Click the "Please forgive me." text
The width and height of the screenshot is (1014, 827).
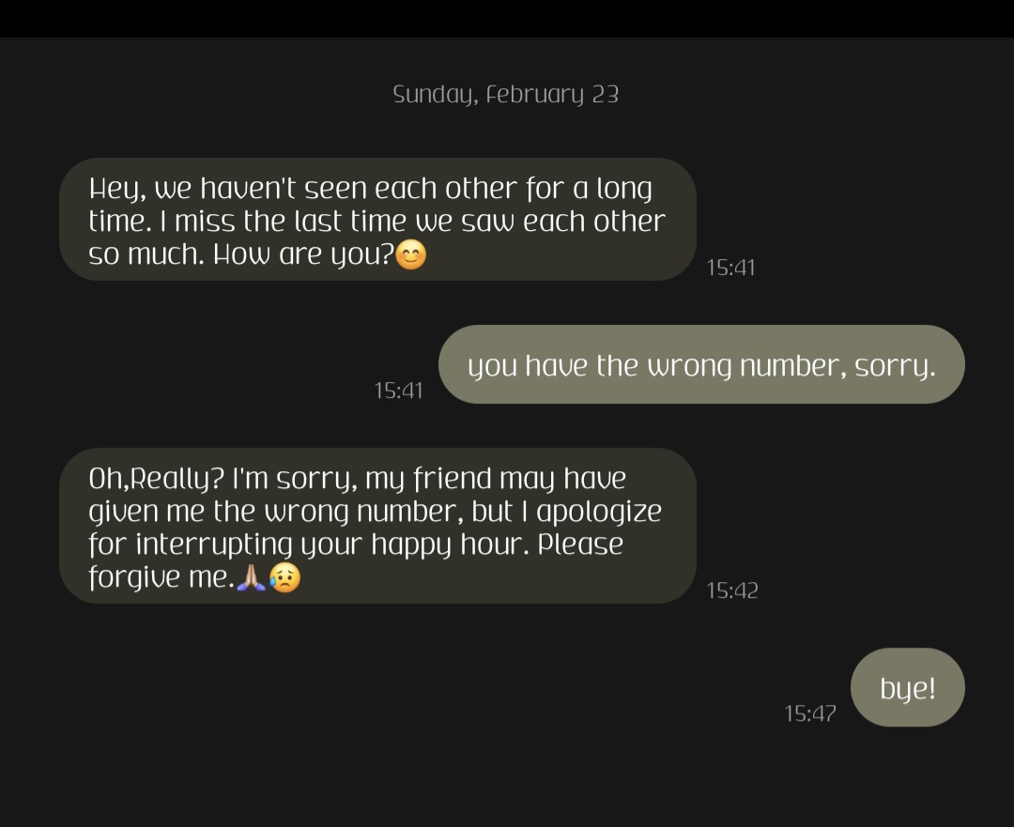[x=580, y=544]
